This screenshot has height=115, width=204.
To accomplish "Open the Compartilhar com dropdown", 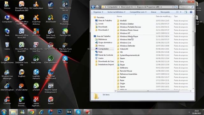I will [x=138, y=12].
